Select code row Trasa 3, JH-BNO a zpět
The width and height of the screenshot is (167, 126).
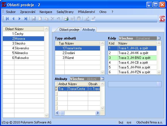point(132,58)
